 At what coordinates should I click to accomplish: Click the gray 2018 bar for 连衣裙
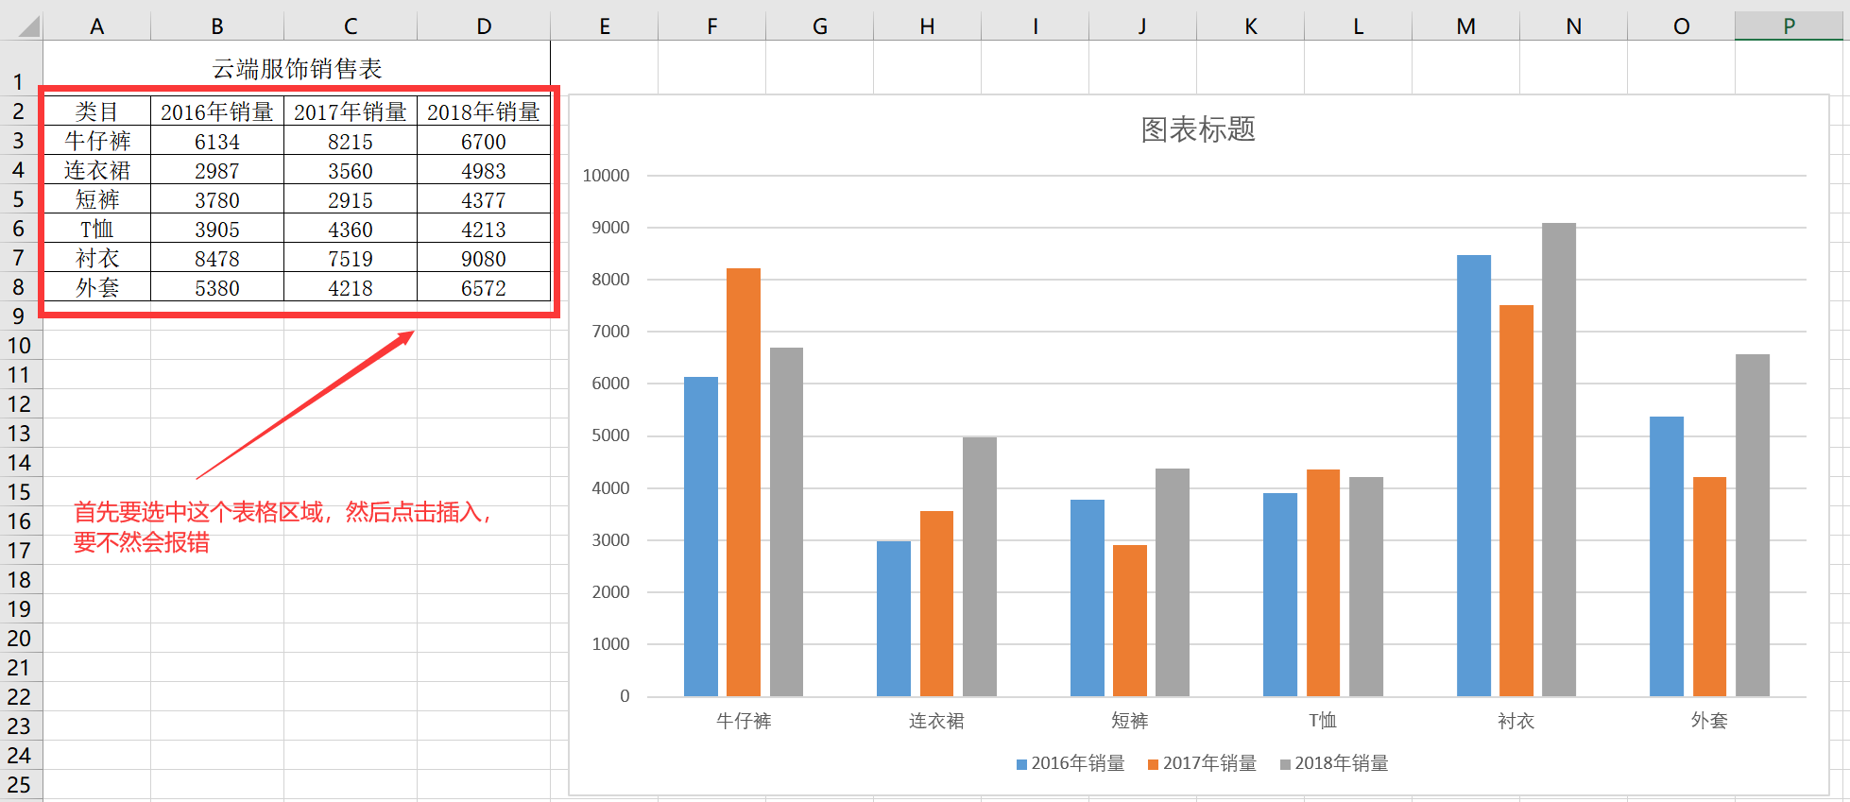[980, 567]
